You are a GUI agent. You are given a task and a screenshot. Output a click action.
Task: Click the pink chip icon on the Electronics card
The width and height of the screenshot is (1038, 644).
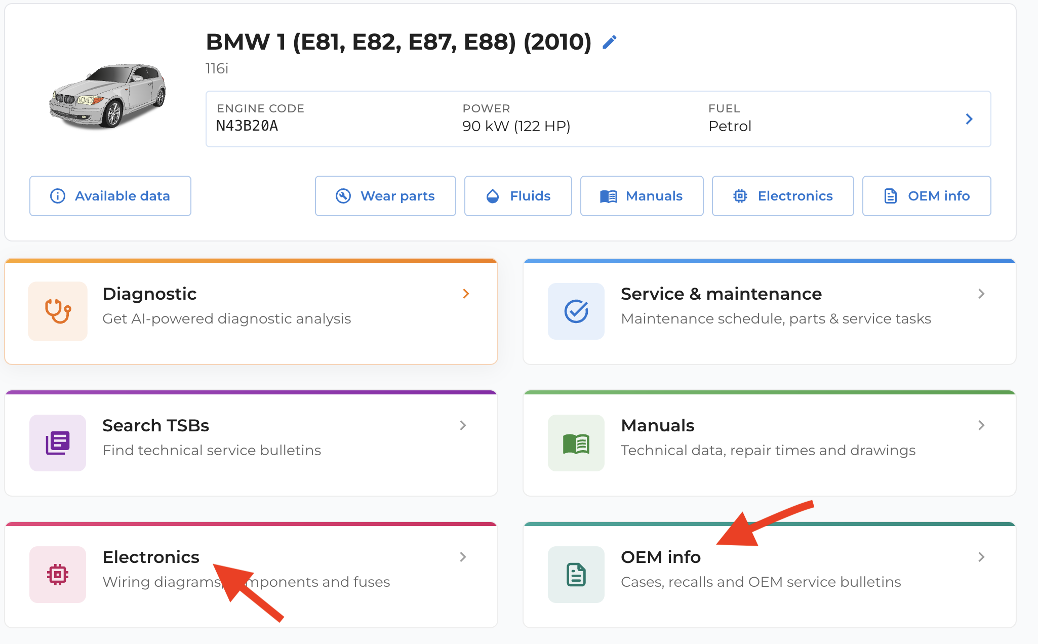click(58, 575)
